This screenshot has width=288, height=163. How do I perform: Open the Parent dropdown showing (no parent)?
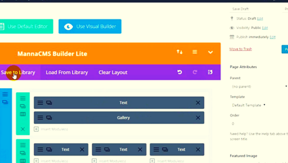[259, 86]
